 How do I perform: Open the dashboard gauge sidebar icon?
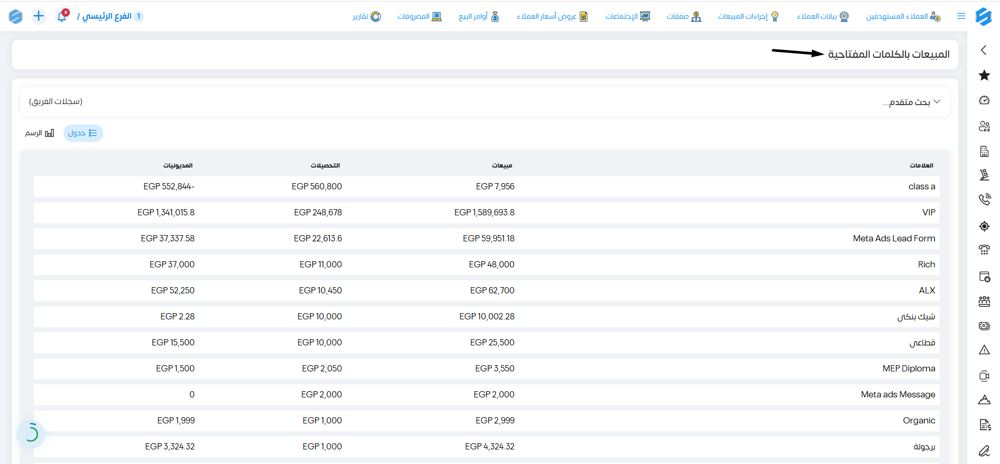pos(984,100)
